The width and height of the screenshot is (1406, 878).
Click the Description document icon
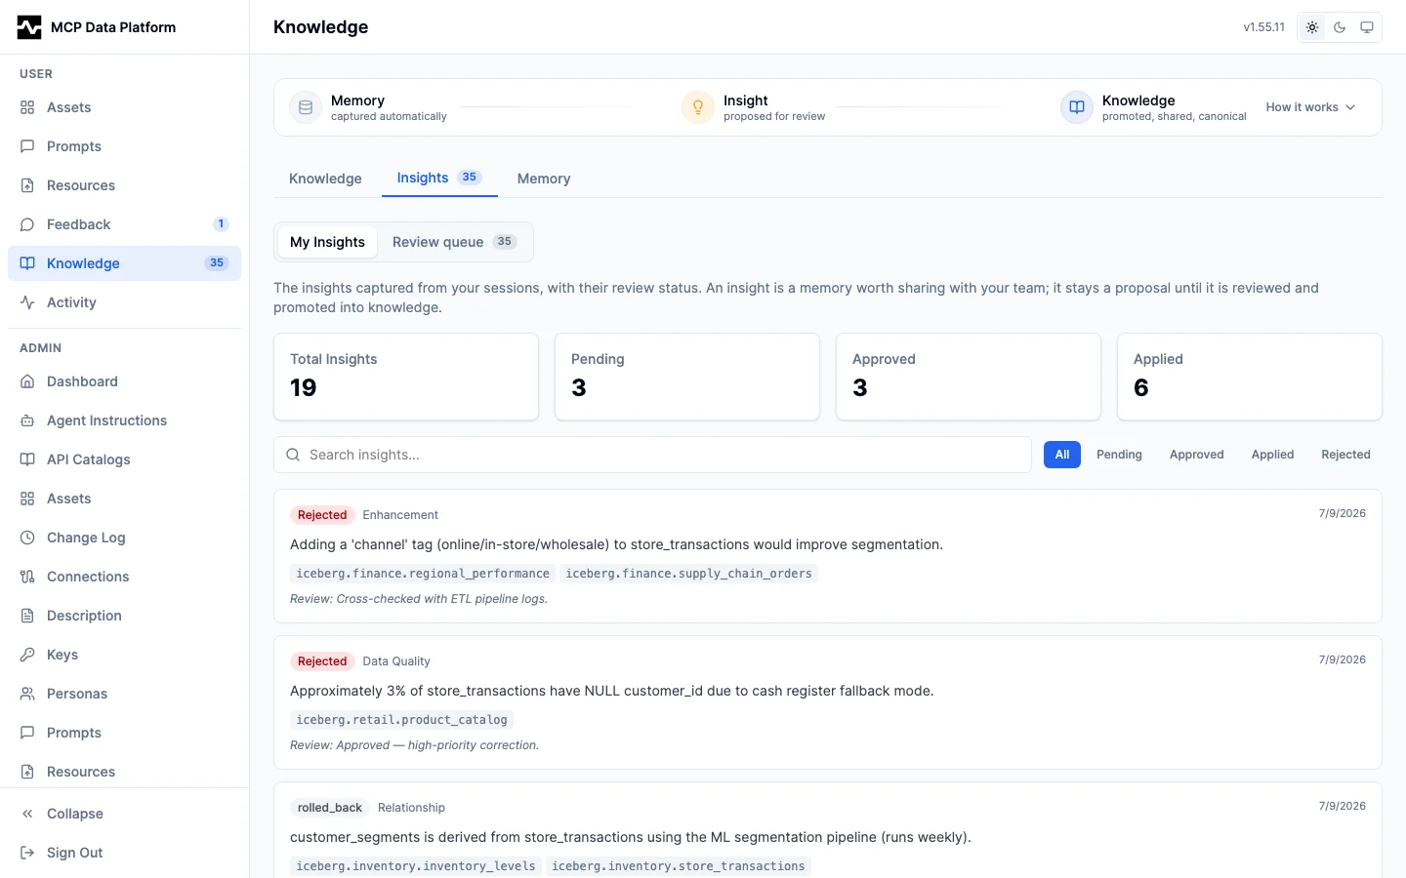point(27,616)
